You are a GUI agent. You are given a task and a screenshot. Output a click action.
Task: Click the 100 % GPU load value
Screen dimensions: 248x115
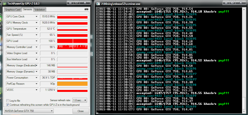48,41
